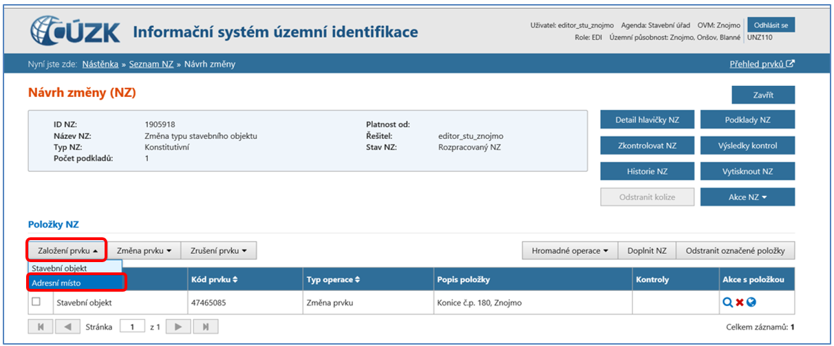
Task: Click the ČÚZK logo
Action: 76,32
